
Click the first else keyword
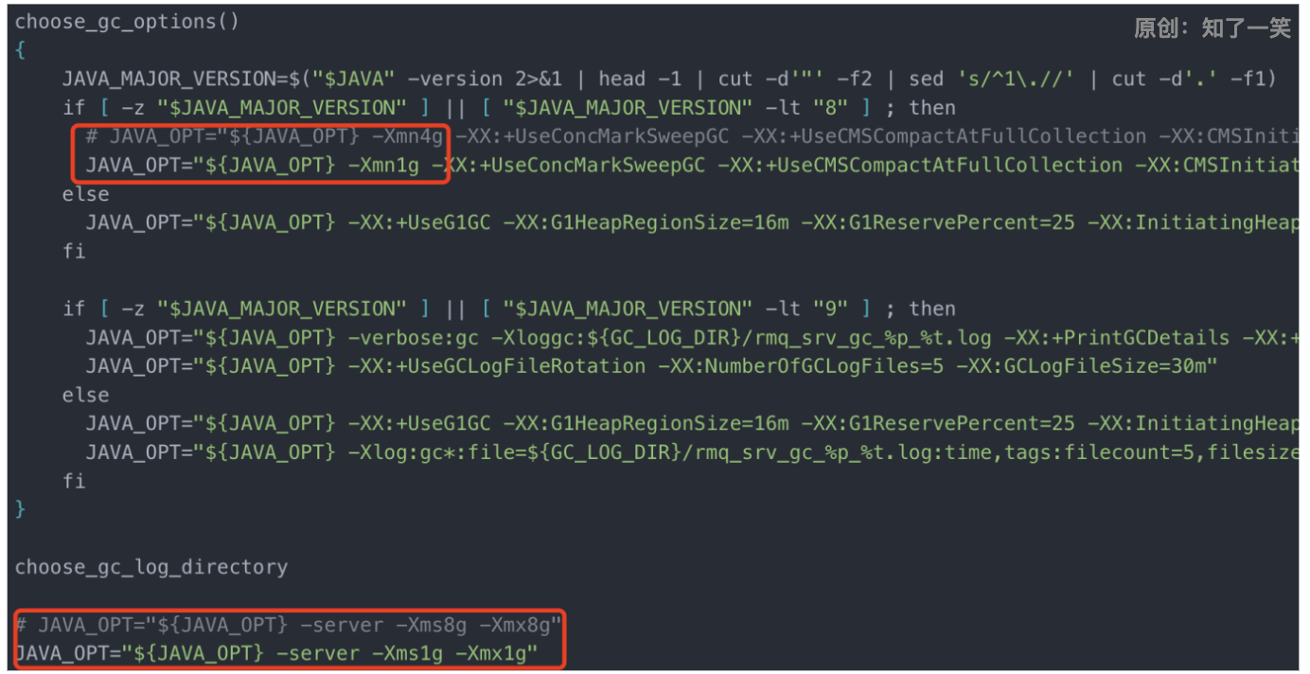(86, 194)
